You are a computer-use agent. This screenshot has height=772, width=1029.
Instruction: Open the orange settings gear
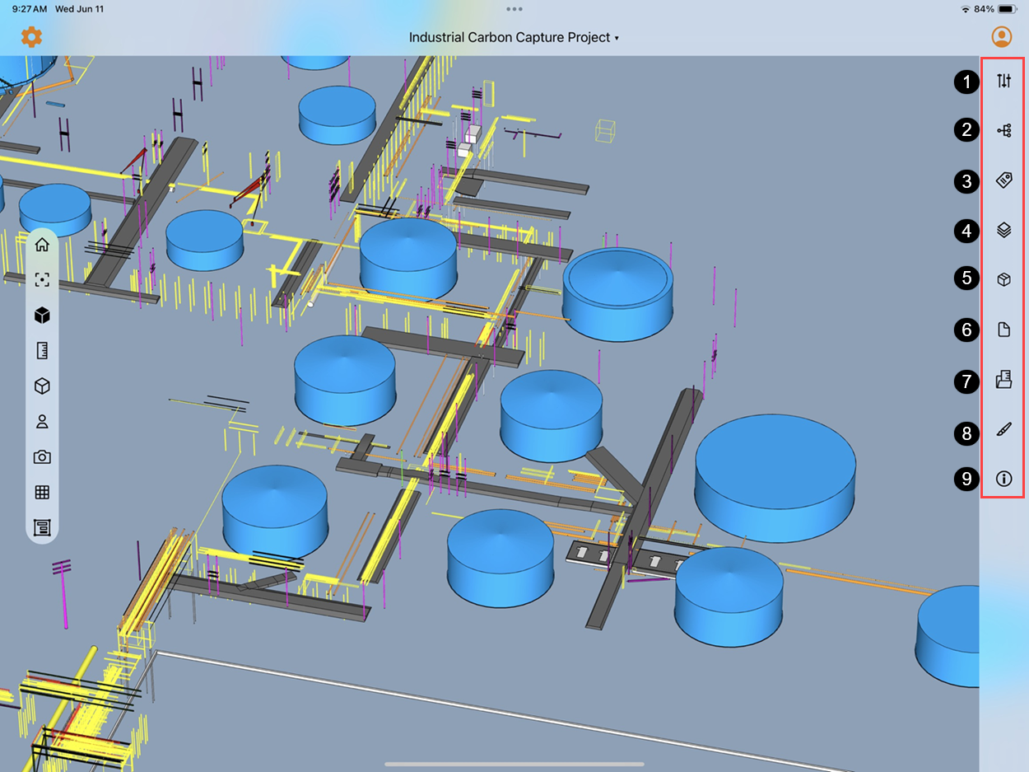(x=31, y=37)
